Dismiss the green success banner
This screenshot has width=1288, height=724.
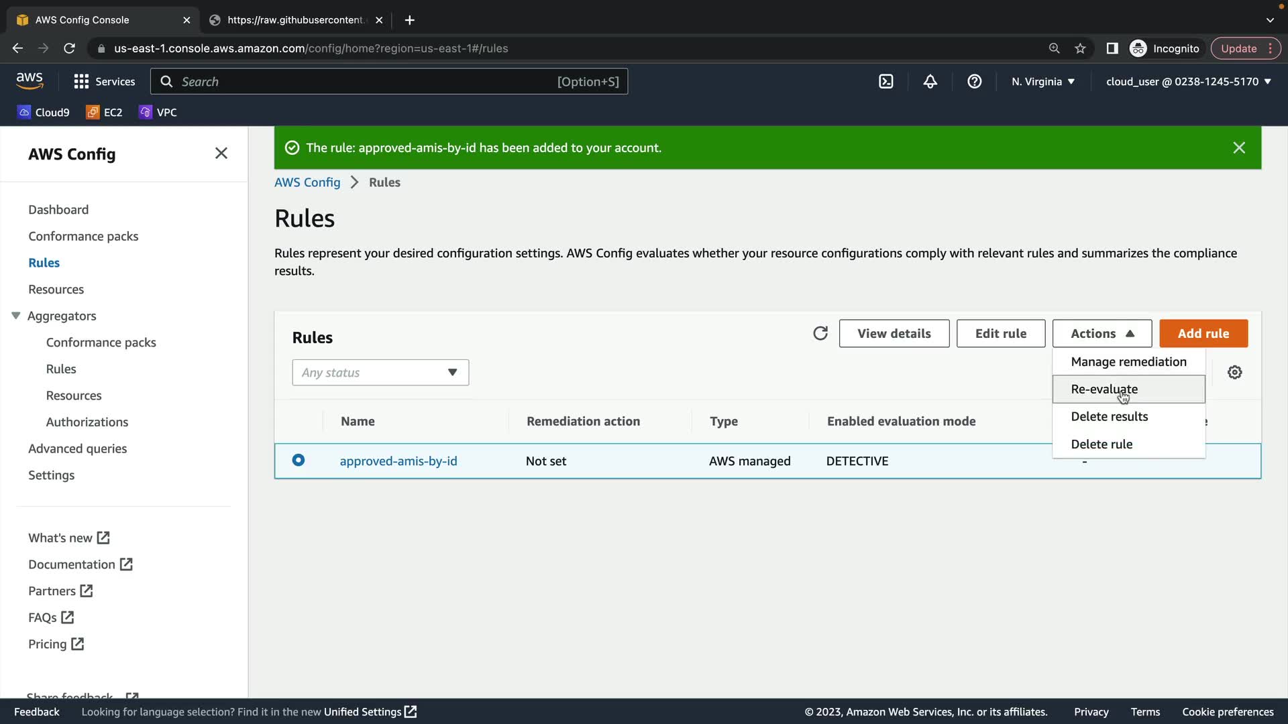1238,147
